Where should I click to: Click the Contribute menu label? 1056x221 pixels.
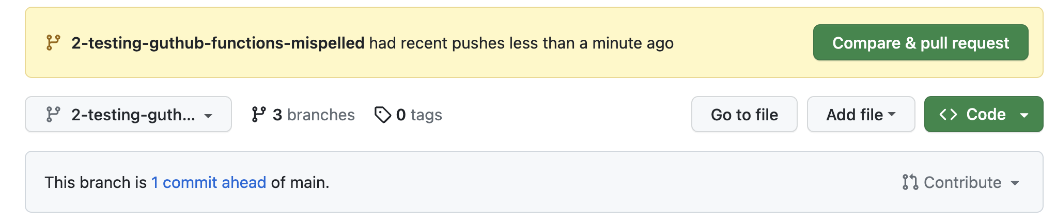click(962, 182)
